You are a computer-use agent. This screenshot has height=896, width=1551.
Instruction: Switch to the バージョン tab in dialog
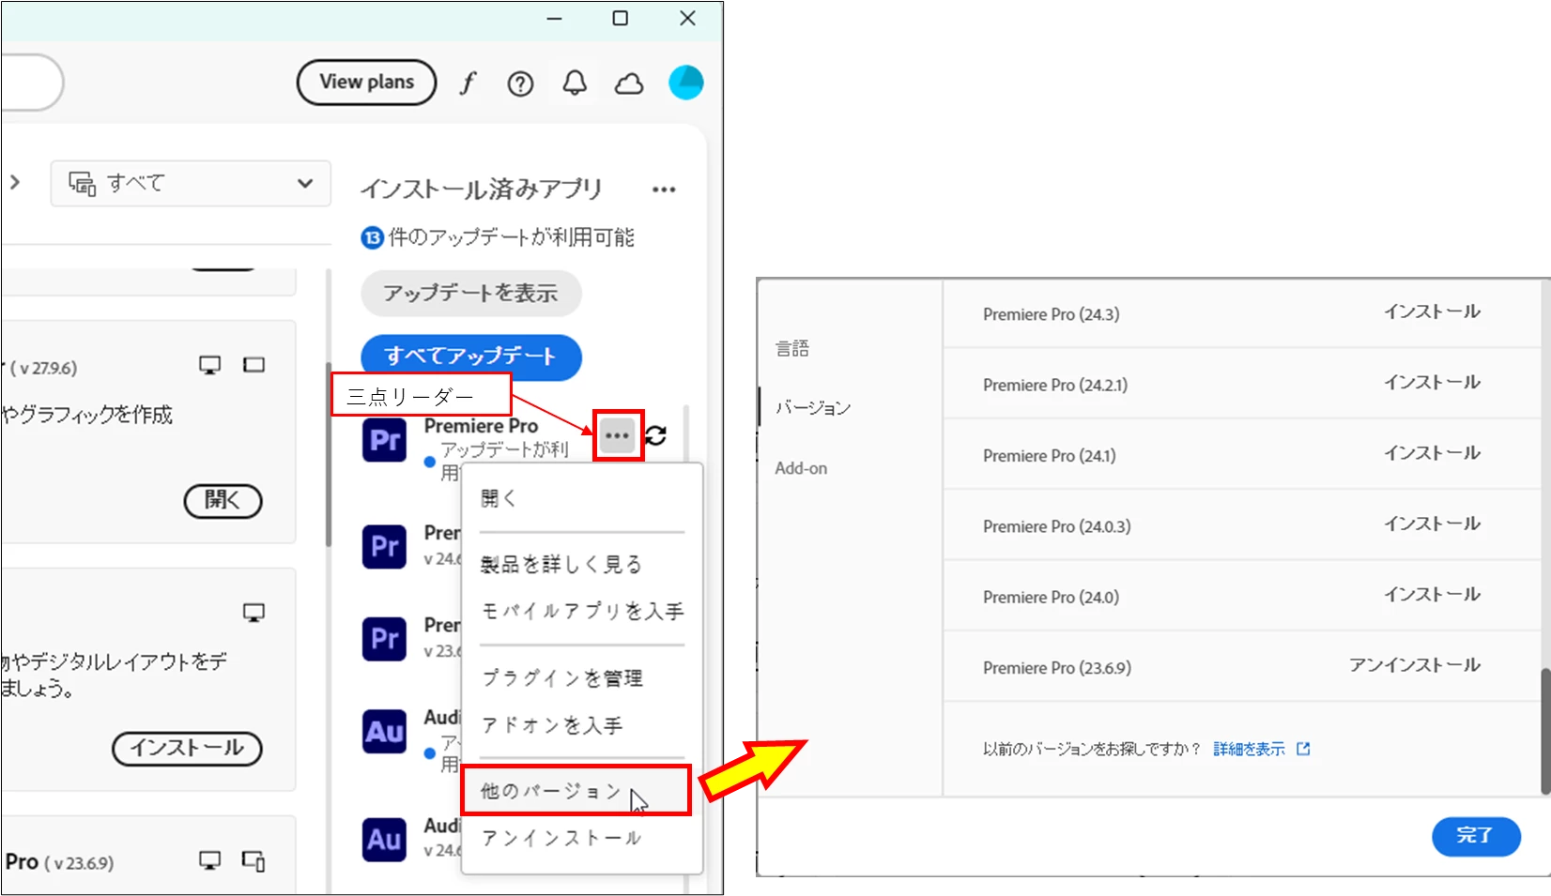pos(813,408)
